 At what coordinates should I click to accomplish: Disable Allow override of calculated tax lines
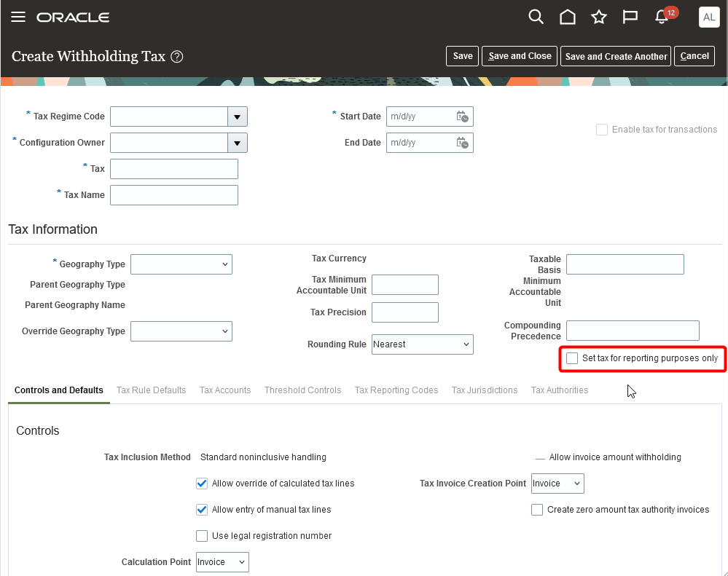point(202,484)
